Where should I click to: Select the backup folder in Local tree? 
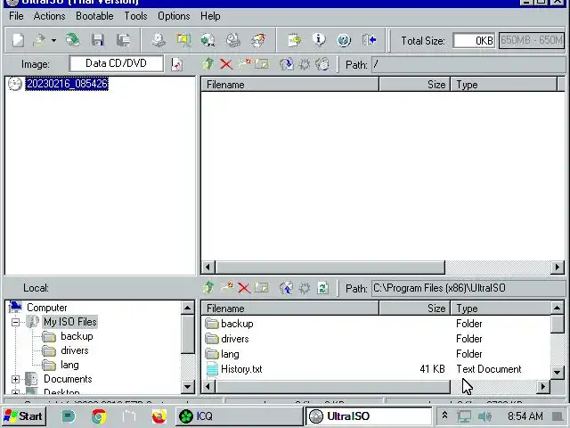point(77,336)
